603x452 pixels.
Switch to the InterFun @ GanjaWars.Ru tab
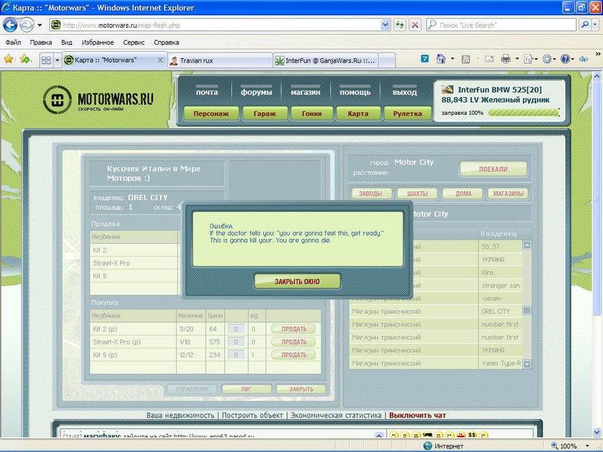(x=325, y=61)
